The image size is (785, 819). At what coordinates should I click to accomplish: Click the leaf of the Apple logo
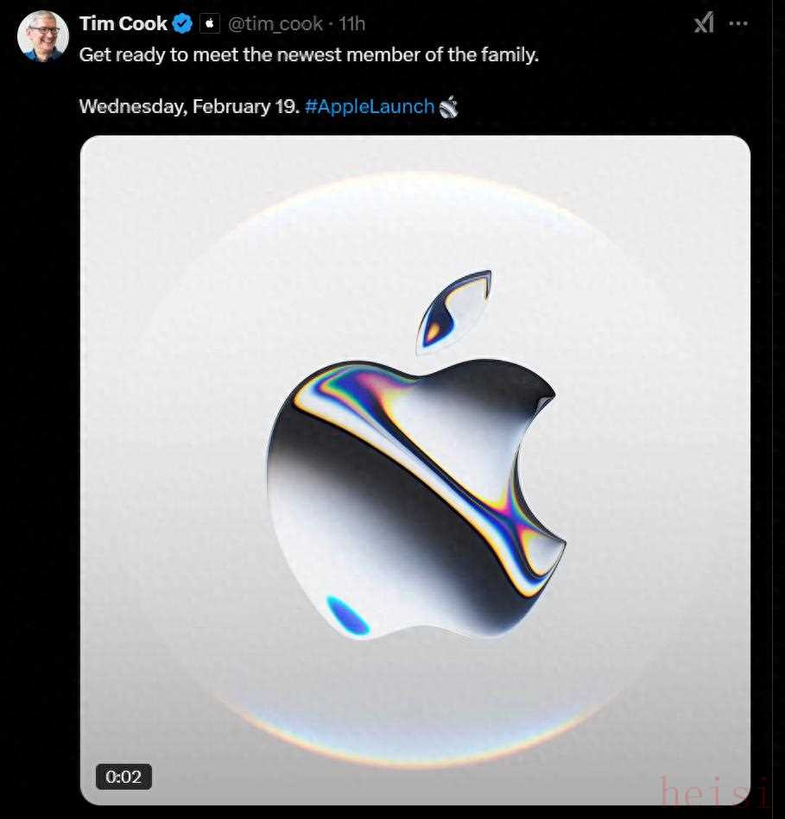[x=454, y=311]
